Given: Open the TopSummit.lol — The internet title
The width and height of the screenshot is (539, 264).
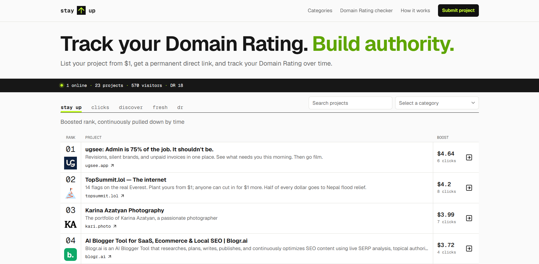Looking at the screenshot, I should click(126, 180).
